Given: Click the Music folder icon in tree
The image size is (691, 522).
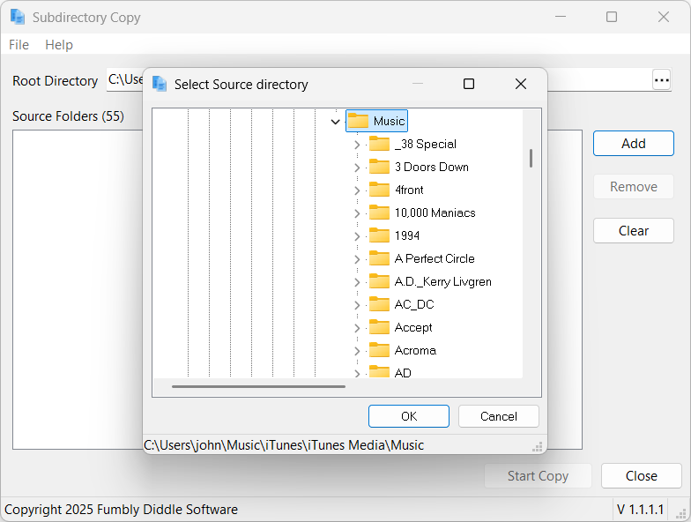Looking at the screenshot, I should click(x=358, y=121).
